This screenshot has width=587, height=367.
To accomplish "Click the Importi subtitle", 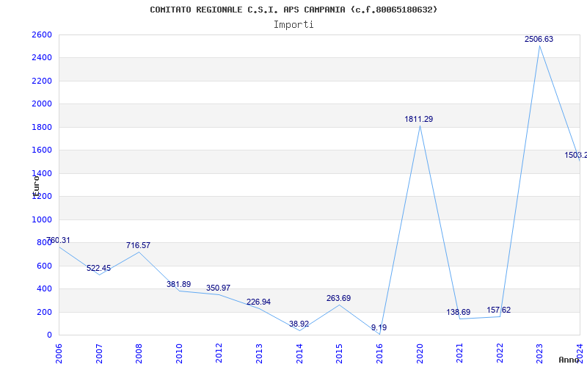I will click(293, 24).
